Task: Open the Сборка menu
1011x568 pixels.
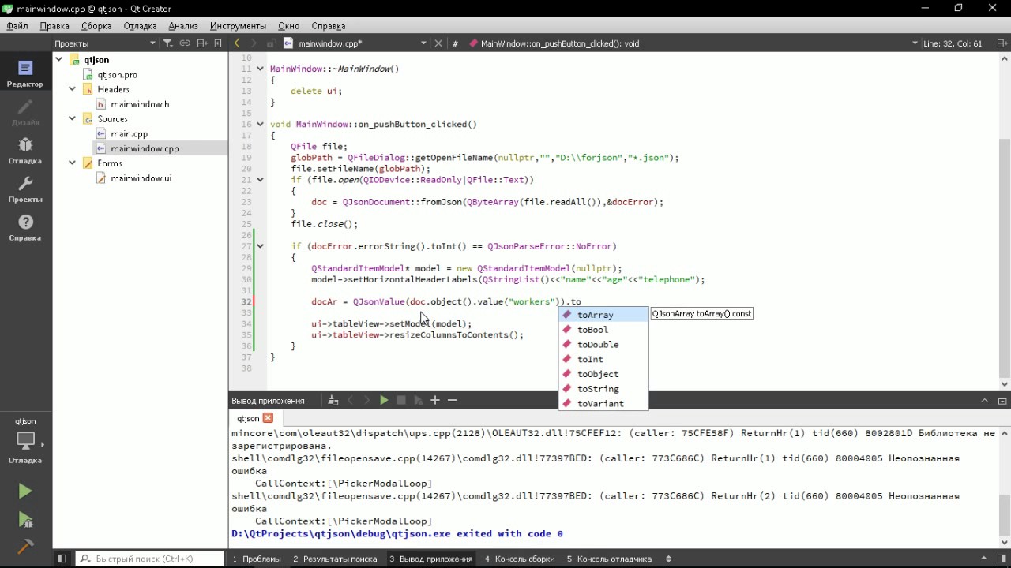Action: (x=96, y=26)
